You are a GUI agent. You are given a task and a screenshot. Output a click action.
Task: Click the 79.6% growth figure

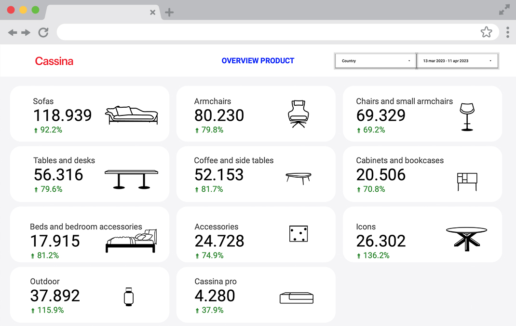tap(51, 189)
